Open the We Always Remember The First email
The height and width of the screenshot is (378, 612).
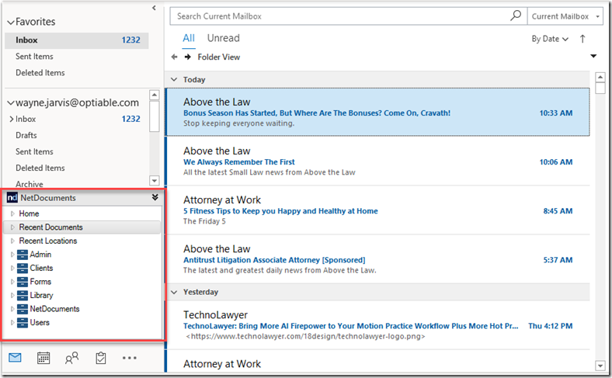pos(377,161)
